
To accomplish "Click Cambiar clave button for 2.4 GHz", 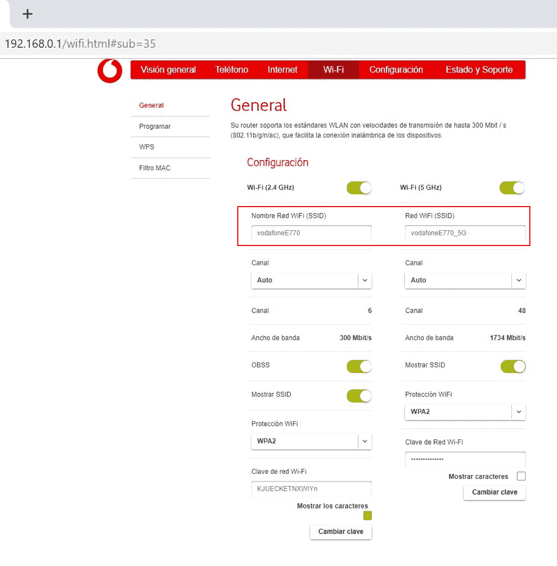I will coord(340,532).
